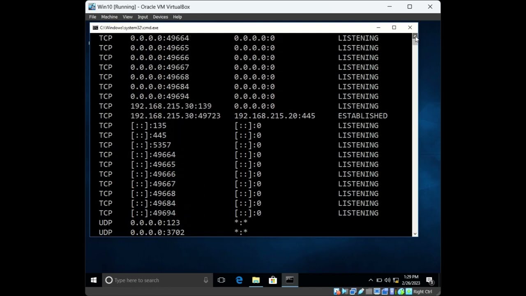Click the VirtualBox keyboard capture indicator
This screenshot has width=526, height=296.
pyautogui.click(x=409, y=291)
